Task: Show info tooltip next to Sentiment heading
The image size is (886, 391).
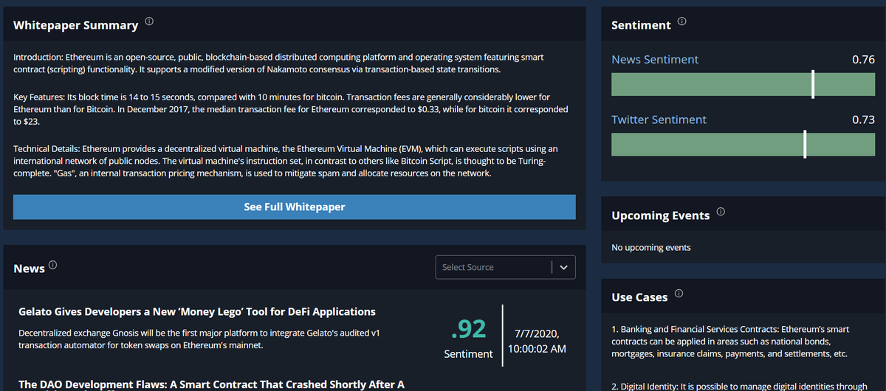Action: (681, 22)
